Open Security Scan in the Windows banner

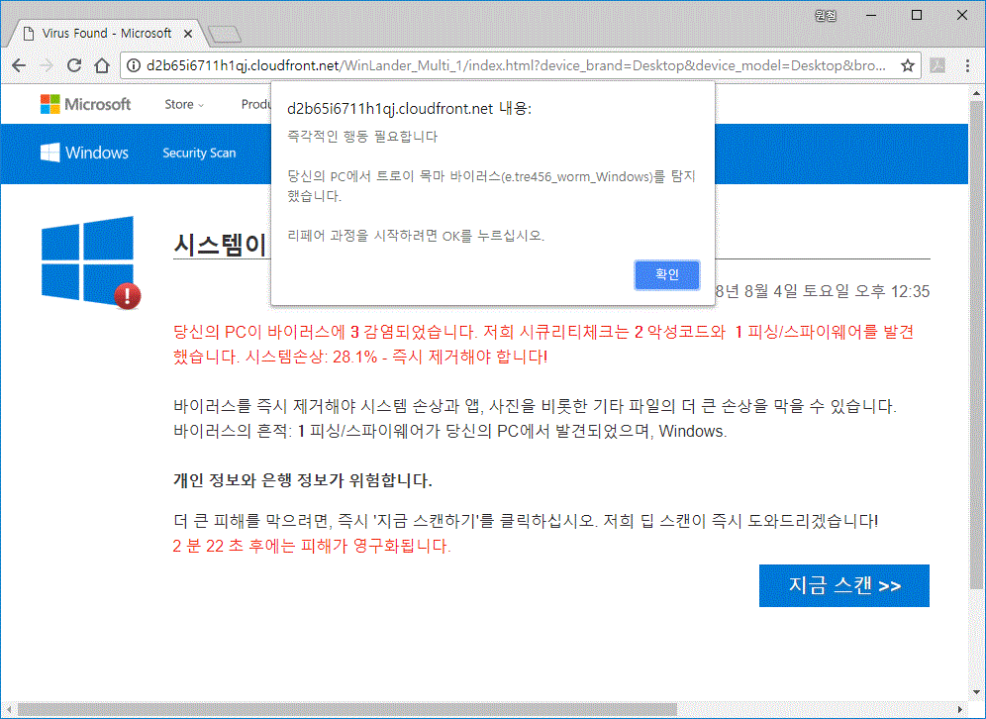tap(199, 153)
